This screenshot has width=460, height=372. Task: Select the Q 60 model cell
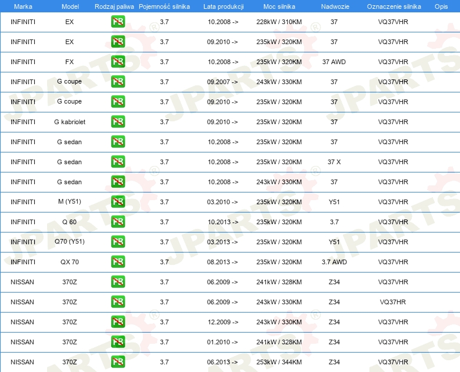[69, 222]
